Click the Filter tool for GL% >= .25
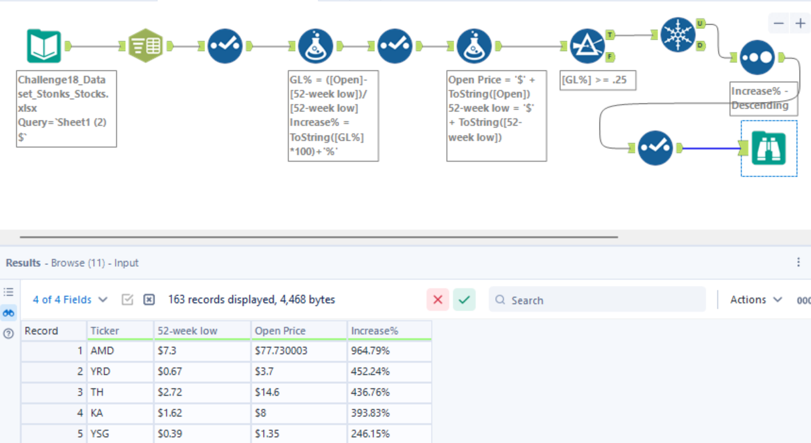Viewport: 811px width, 443px height. 586,46
